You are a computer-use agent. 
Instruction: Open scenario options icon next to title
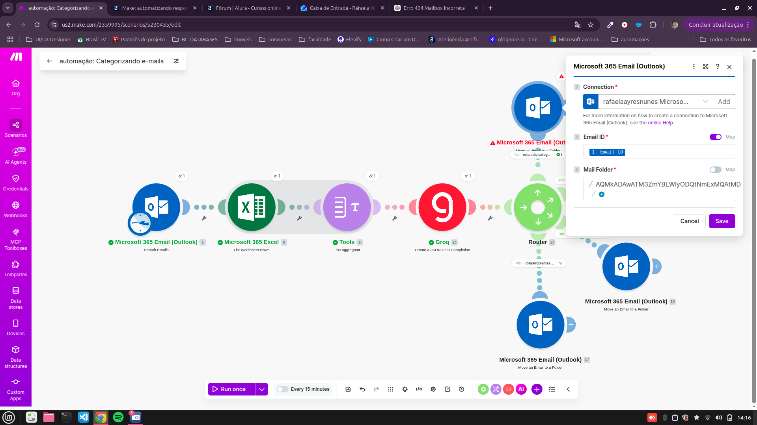coord(176,61)
